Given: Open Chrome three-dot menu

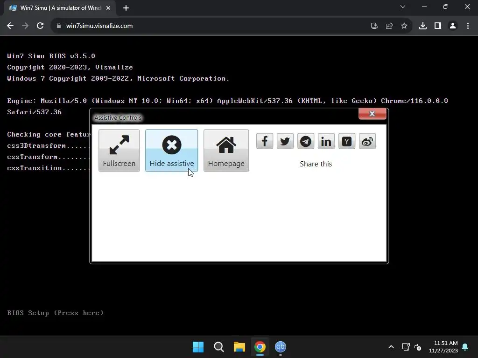Looking at the screenshot, I should click(468, 26).
